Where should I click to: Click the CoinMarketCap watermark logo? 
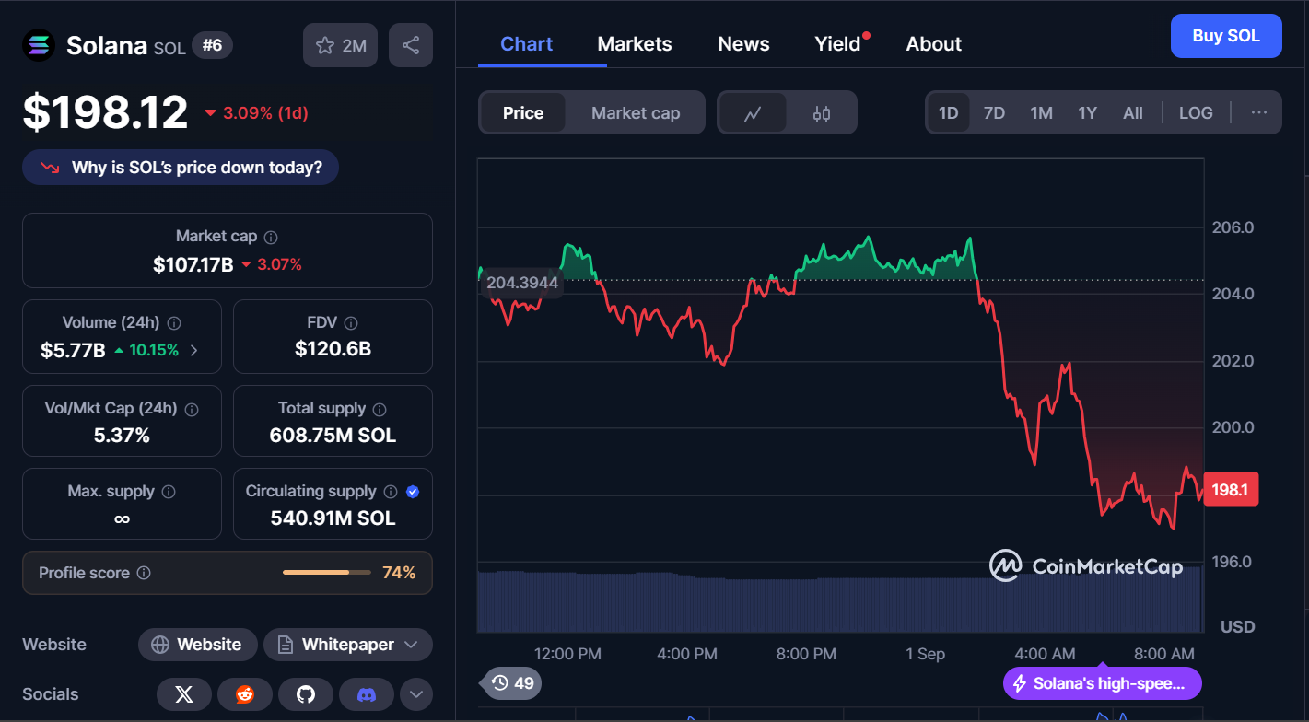click(x=1085, y=565)
